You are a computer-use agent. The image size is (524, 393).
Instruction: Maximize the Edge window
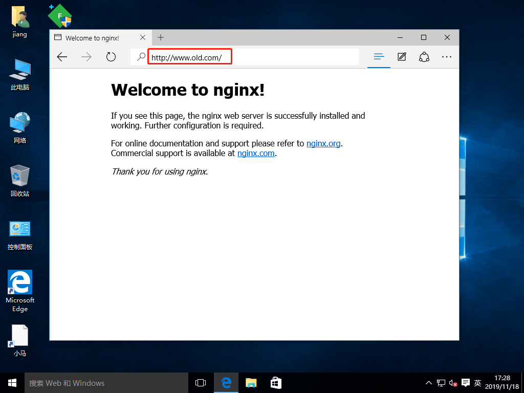click(423, 37)
